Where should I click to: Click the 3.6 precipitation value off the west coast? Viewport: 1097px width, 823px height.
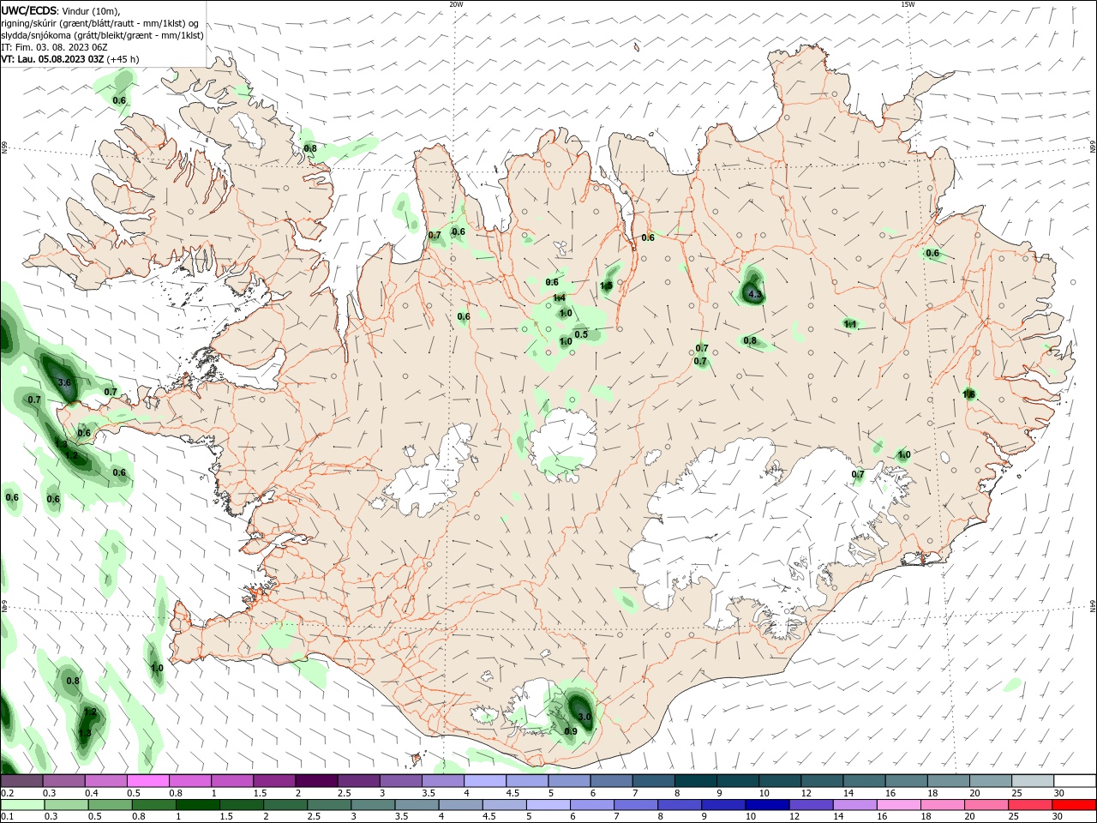click(x=63, y=382)
